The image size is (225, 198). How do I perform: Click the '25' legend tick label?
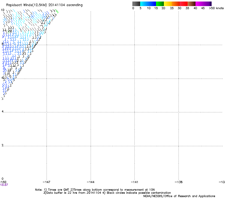tap(172, 8)
